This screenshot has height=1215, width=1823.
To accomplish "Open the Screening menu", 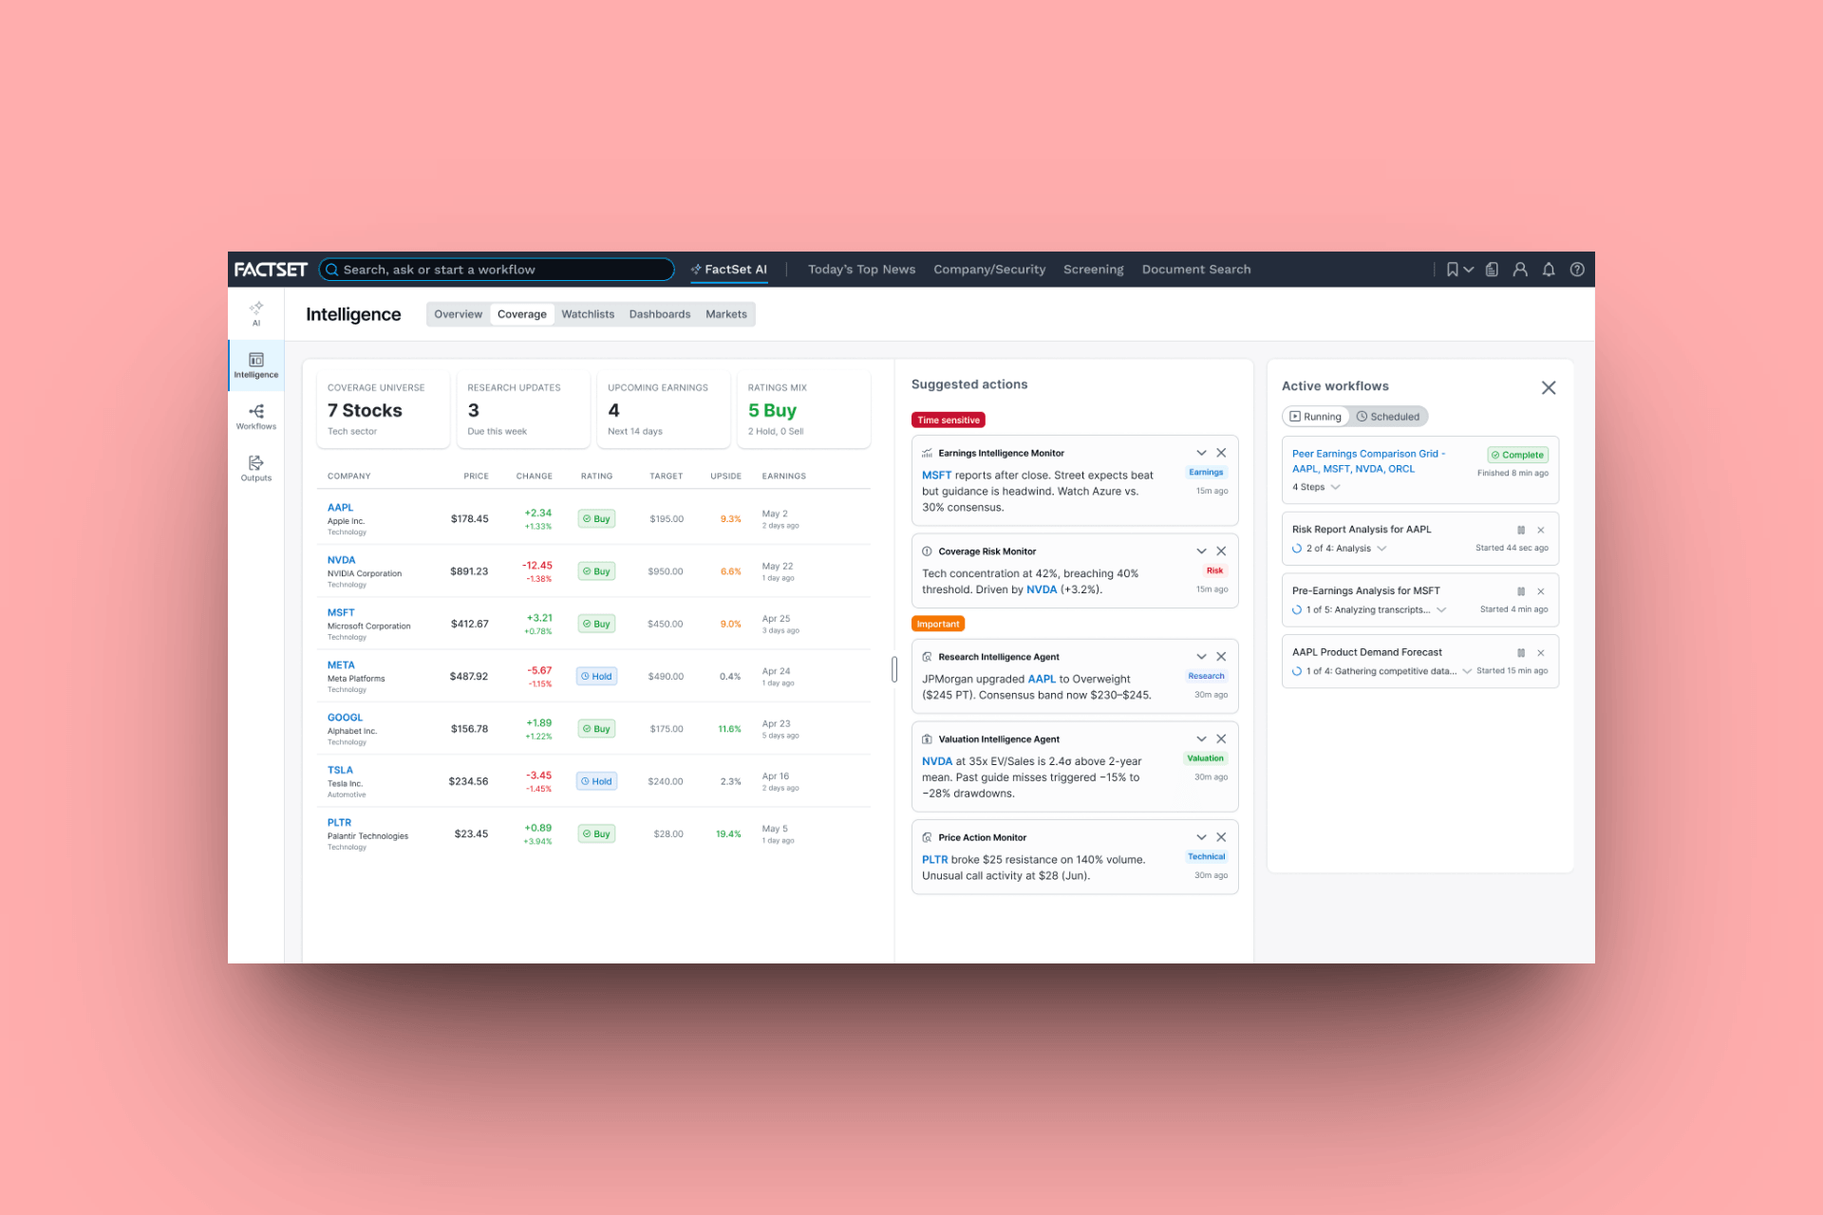I will (1093, 270).
